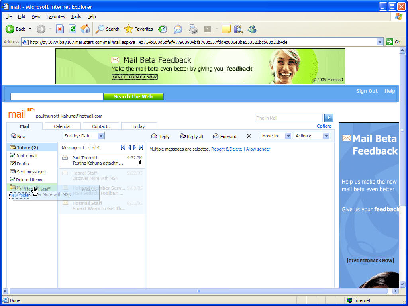Click GIVE FEEDBACK NOW in the top banner

(135, 77)
